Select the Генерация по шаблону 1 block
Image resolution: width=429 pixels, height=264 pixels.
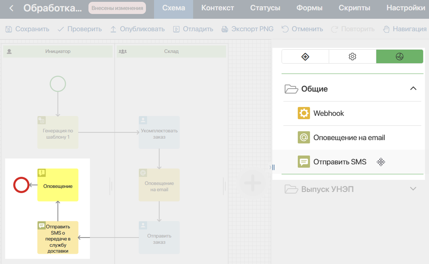pos(58,132)
